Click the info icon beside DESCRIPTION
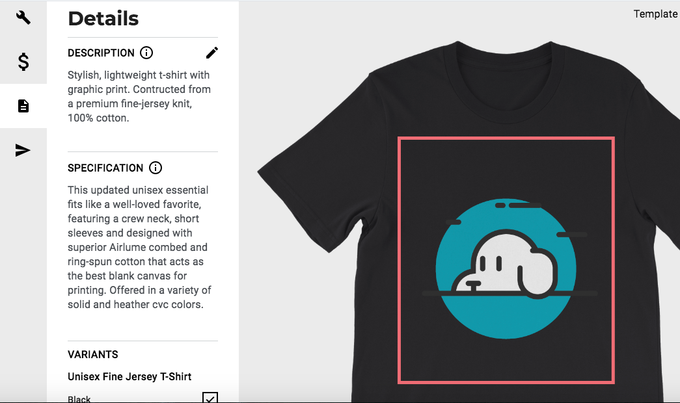The image size is (680, 403). pyautogui.click(x=146, y=53)
